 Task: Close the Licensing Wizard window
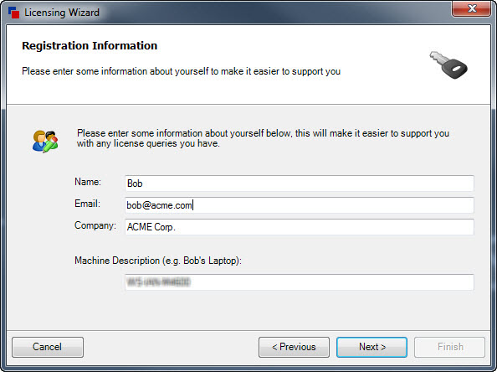[472, 8]
